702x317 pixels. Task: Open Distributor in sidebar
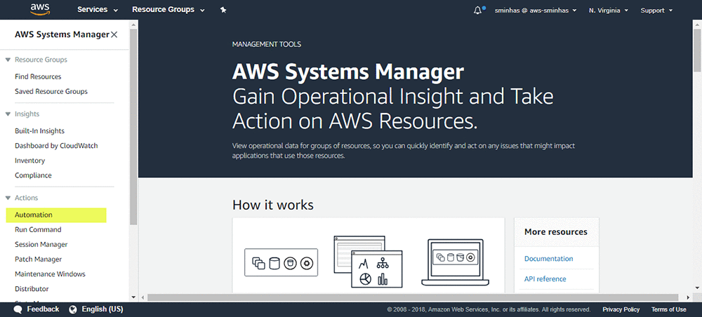tap(32, 289)
